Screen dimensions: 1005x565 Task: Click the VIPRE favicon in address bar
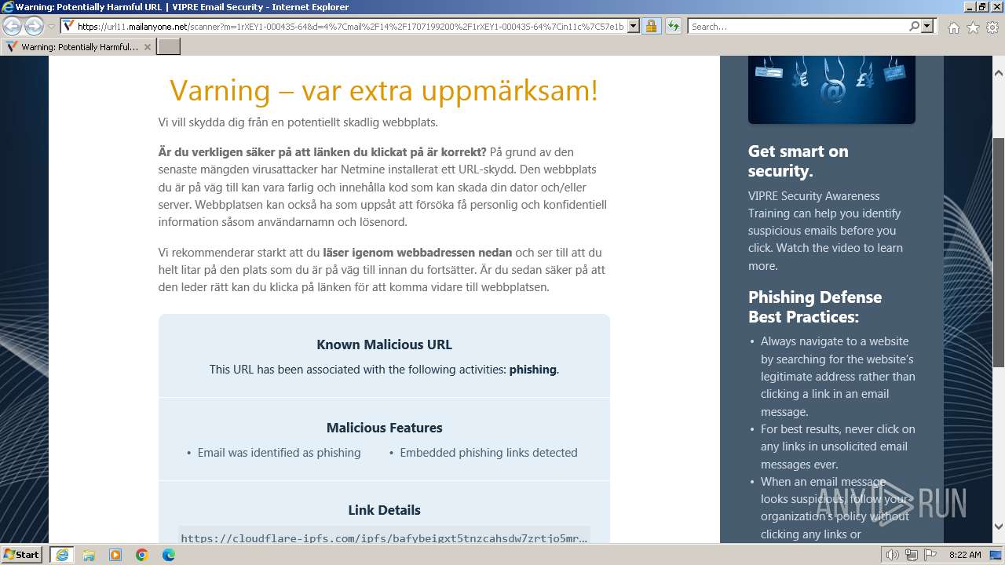(68, 26)
